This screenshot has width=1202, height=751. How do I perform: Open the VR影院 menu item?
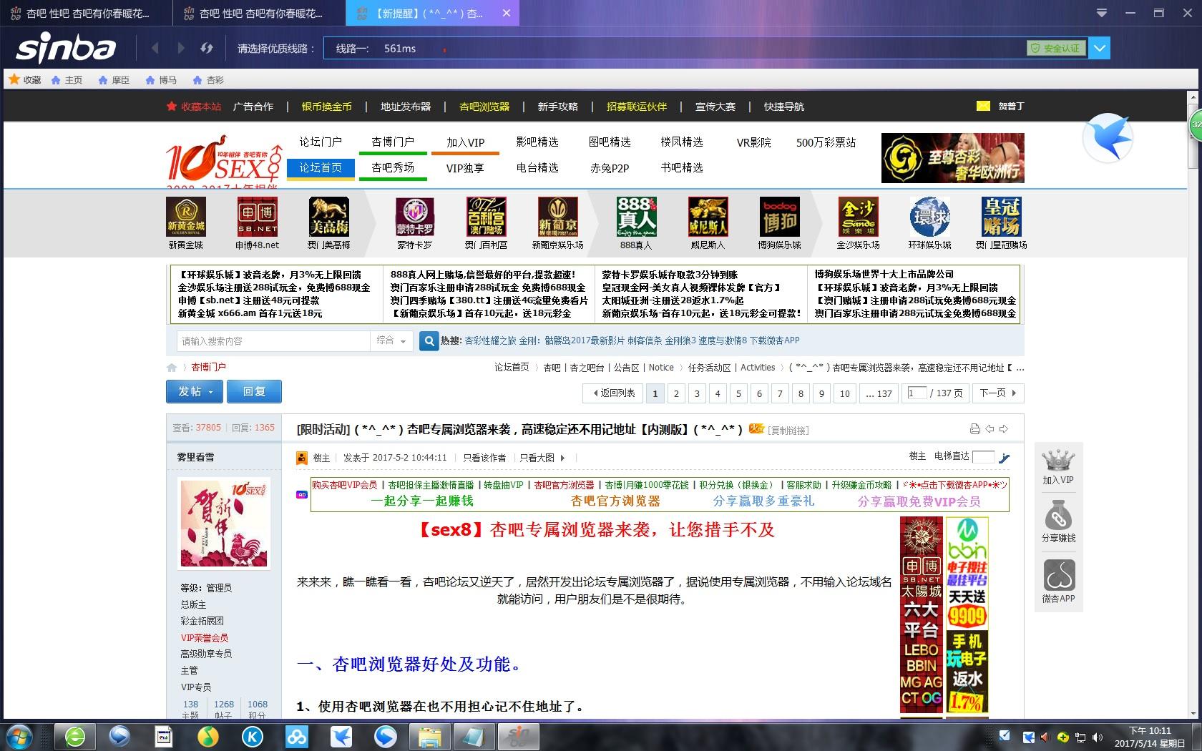(x=753, y=142)
